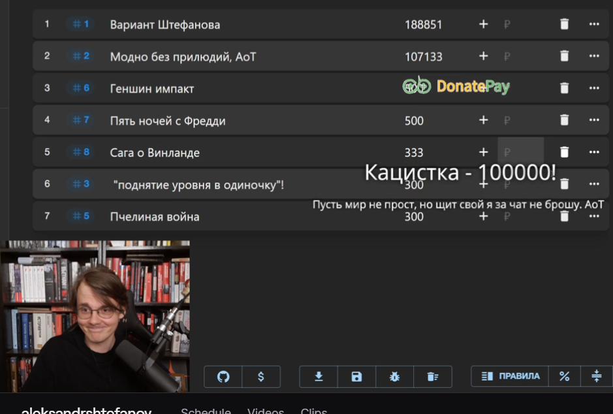Image resolution: width=613 pixels, height=414 pixels.
Task: Click the amount value 188851
Action: (424, 25)
